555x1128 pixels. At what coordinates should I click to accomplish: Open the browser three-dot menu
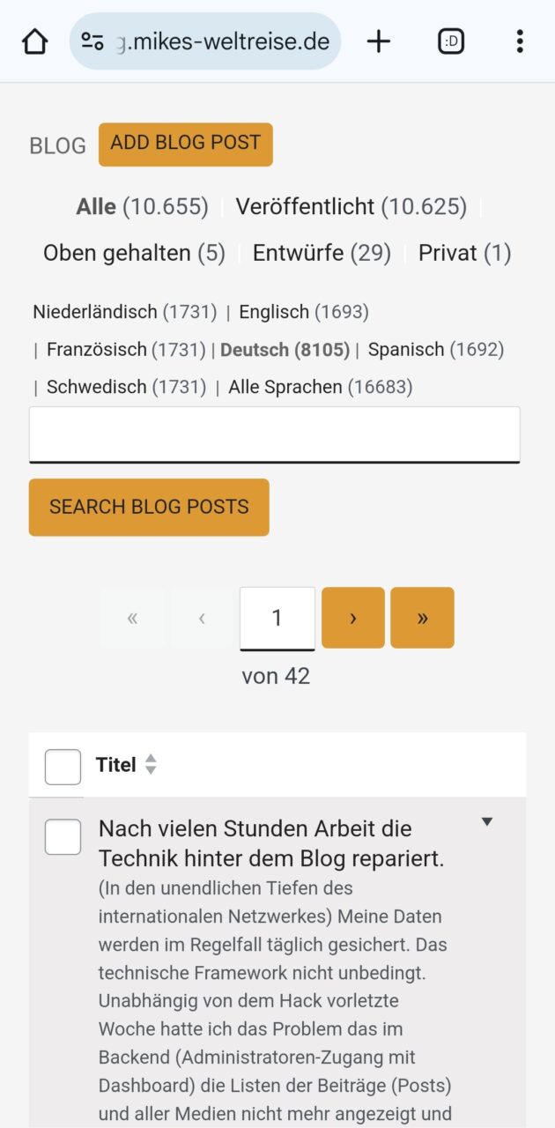point(520,41)
